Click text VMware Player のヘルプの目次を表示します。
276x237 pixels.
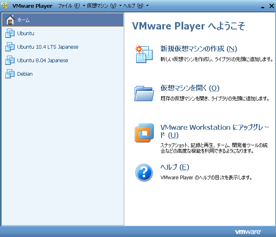(x=206, y=177)
